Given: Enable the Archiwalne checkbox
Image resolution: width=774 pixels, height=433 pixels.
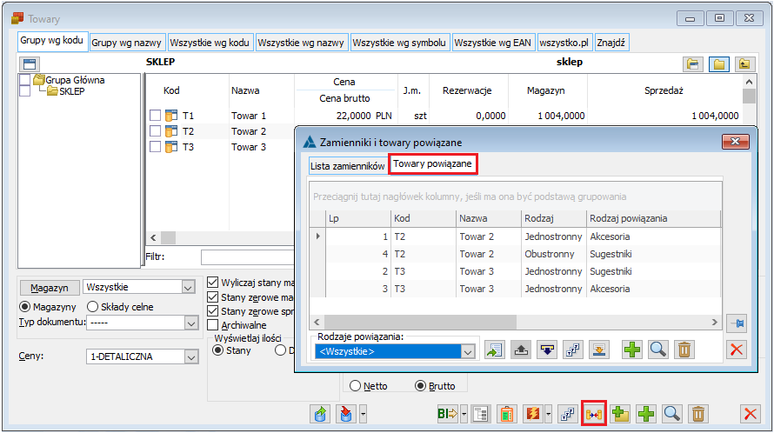Looking at the screenshot, I should point(214,324).
